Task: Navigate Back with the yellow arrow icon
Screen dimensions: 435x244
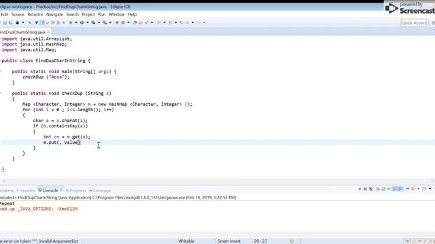Action: pos(187,22)
